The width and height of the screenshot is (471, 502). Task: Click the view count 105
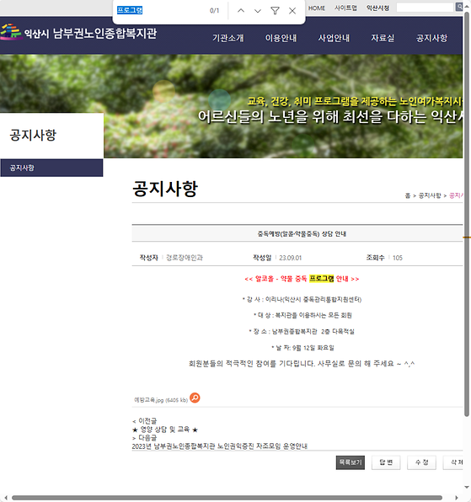click(x=398, y=258)
